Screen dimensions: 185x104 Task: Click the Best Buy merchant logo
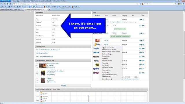point(97,65)
